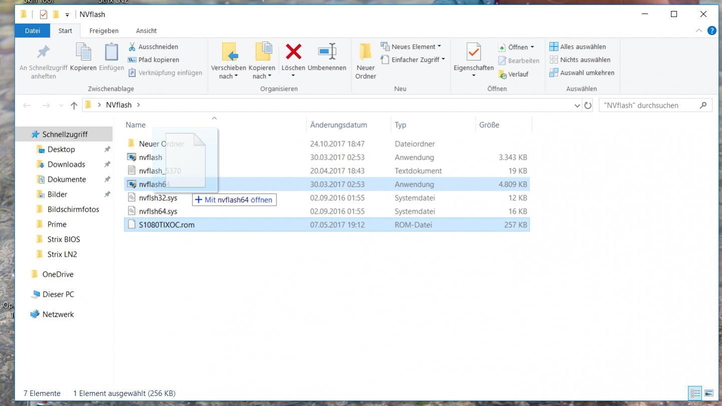722x406 pixels.
Task: Open the Datei tab
Action: point(33,31)
